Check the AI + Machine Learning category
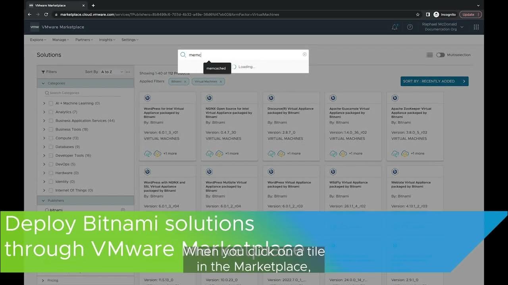Viewport: 508px width, 285px height. [x=51, y=103]
